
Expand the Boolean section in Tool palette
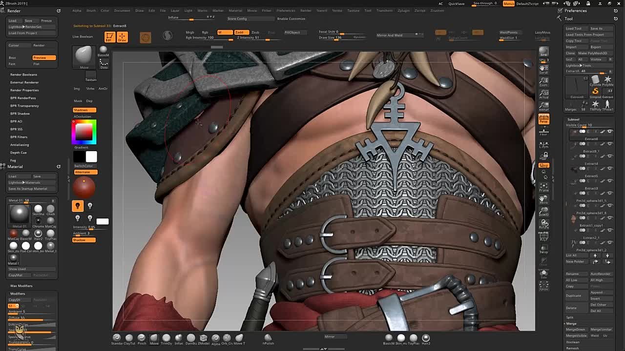(573, 342)
